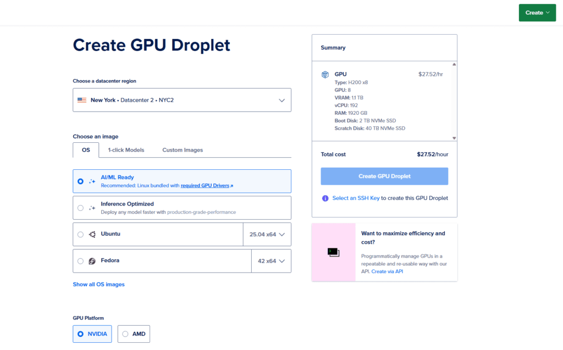Click Show all OS images link
Screen dimensions: 563x350
[99, 284]
